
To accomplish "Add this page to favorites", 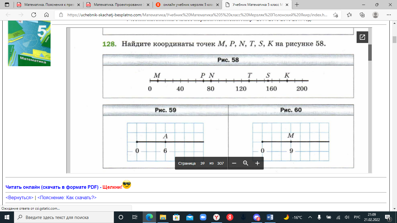I will tap(336, 15).
